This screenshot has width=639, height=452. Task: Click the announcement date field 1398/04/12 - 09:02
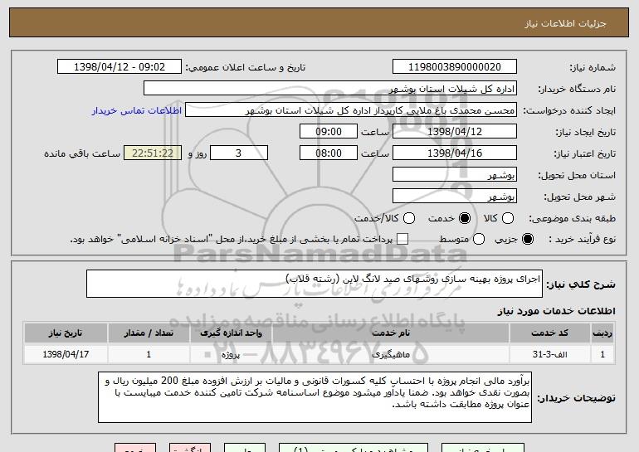120,67
